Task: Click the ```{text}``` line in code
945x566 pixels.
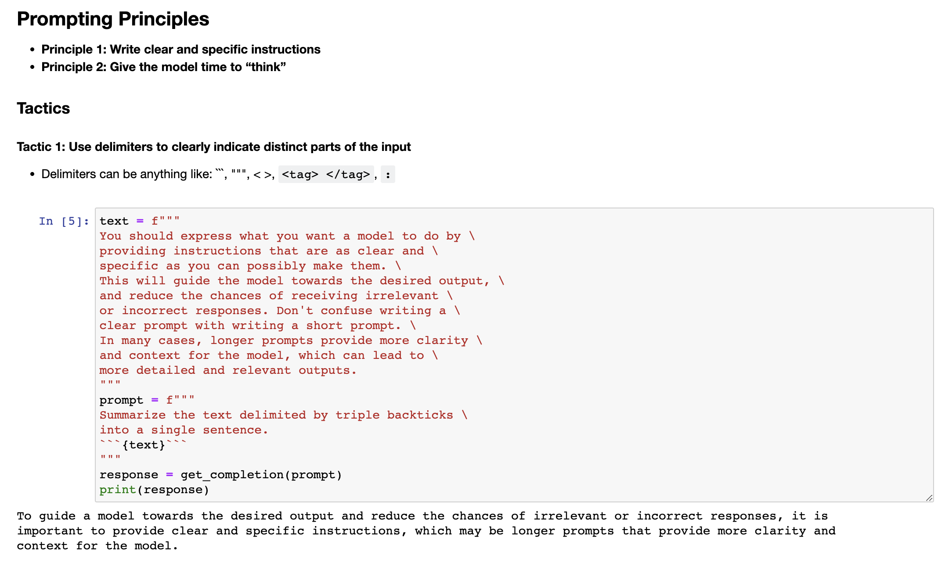Action: [143, 445]
